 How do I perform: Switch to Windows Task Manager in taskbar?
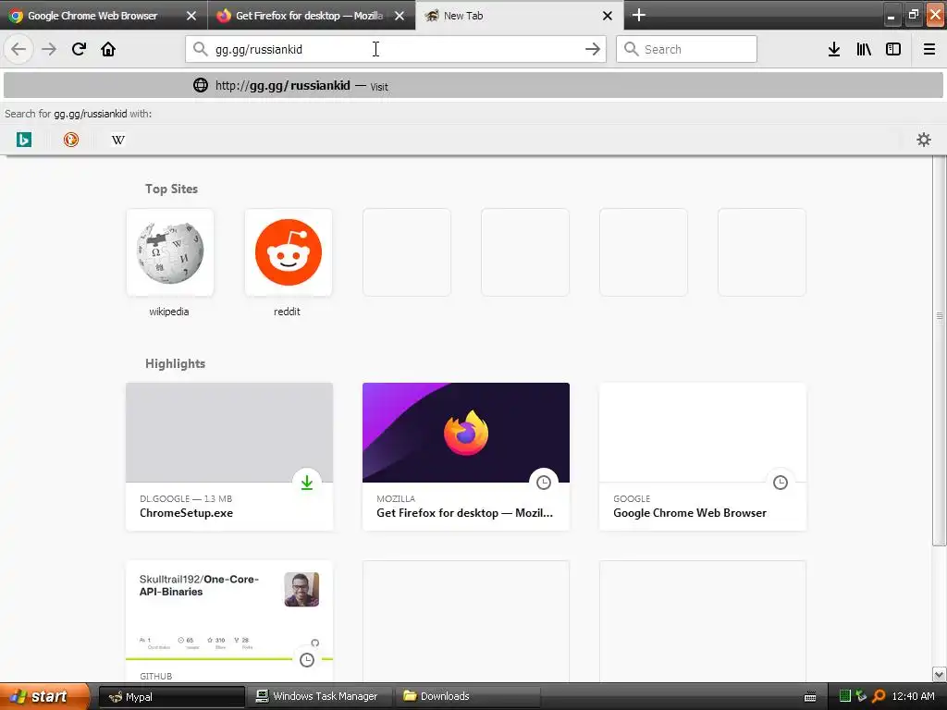coord(319,697)
